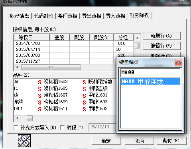Click the 配股价 column header

[101, 37]
